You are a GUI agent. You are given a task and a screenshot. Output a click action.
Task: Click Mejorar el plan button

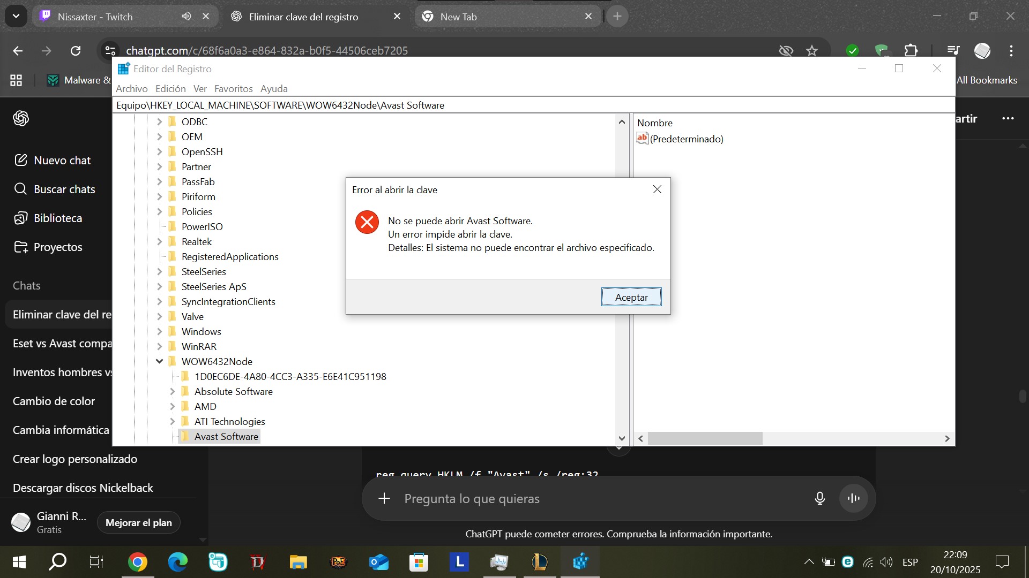[138, 522]
